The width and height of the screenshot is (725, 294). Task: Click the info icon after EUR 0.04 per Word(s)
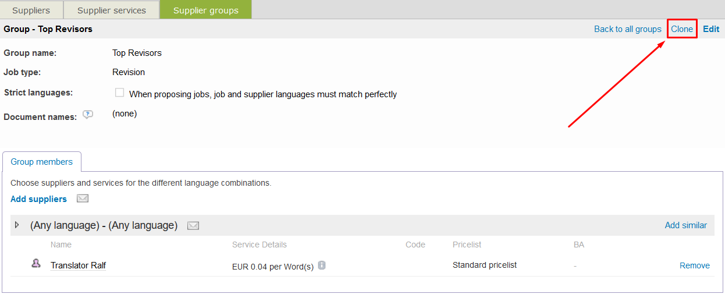tap(322, 265)
